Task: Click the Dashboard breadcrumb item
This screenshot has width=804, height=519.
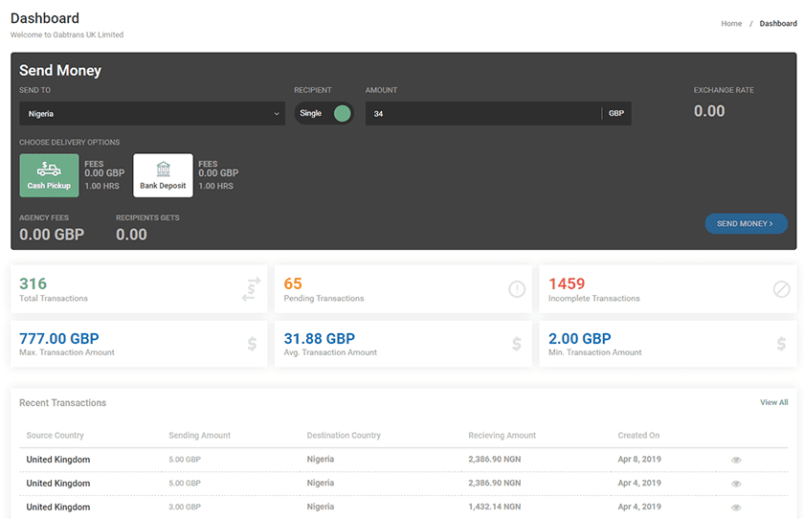Action: pos(777,23)
